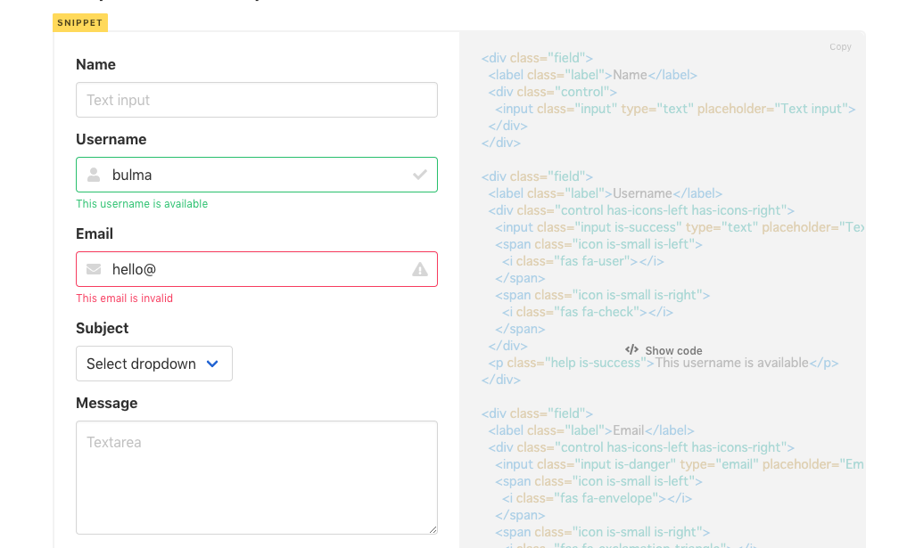
Task: Click the Email field label
Action: click(95, 233)
